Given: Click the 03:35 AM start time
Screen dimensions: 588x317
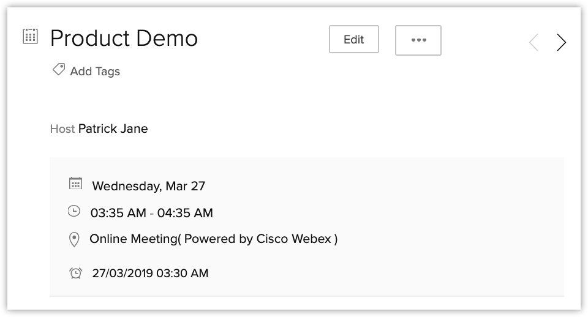Looking at the screenshot, I should coord(118,213).
